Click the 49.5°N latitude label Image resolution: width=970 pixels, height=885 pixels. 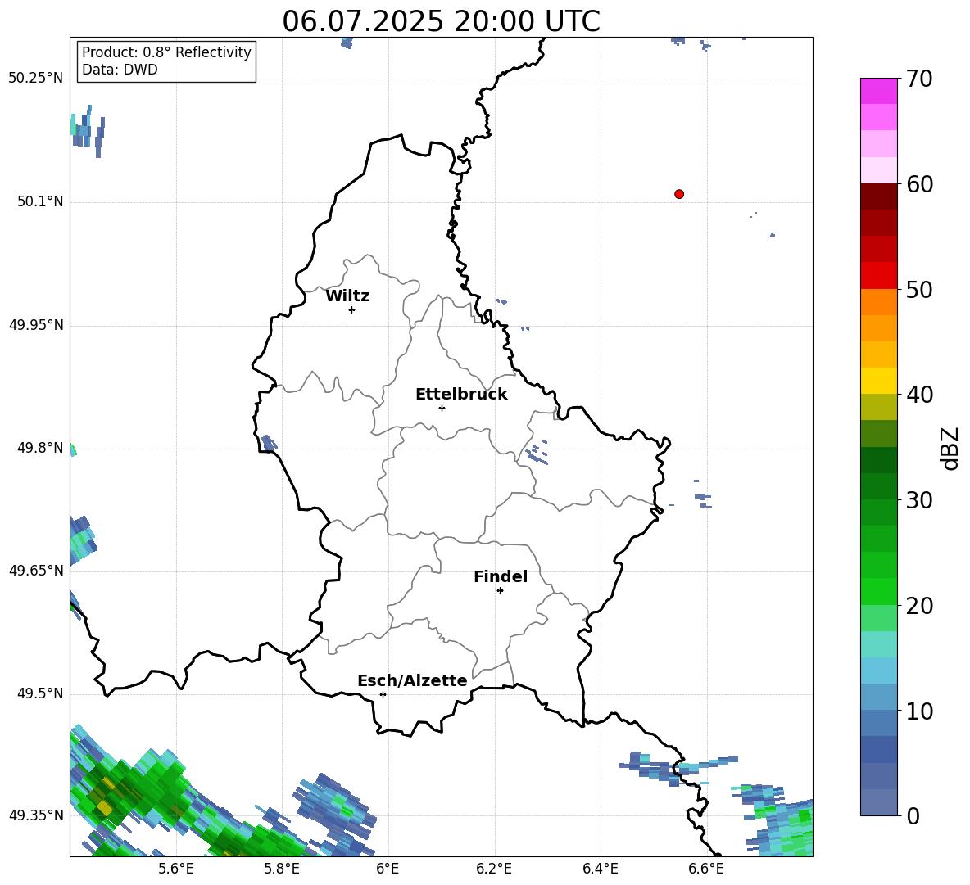tap(40, 693)
